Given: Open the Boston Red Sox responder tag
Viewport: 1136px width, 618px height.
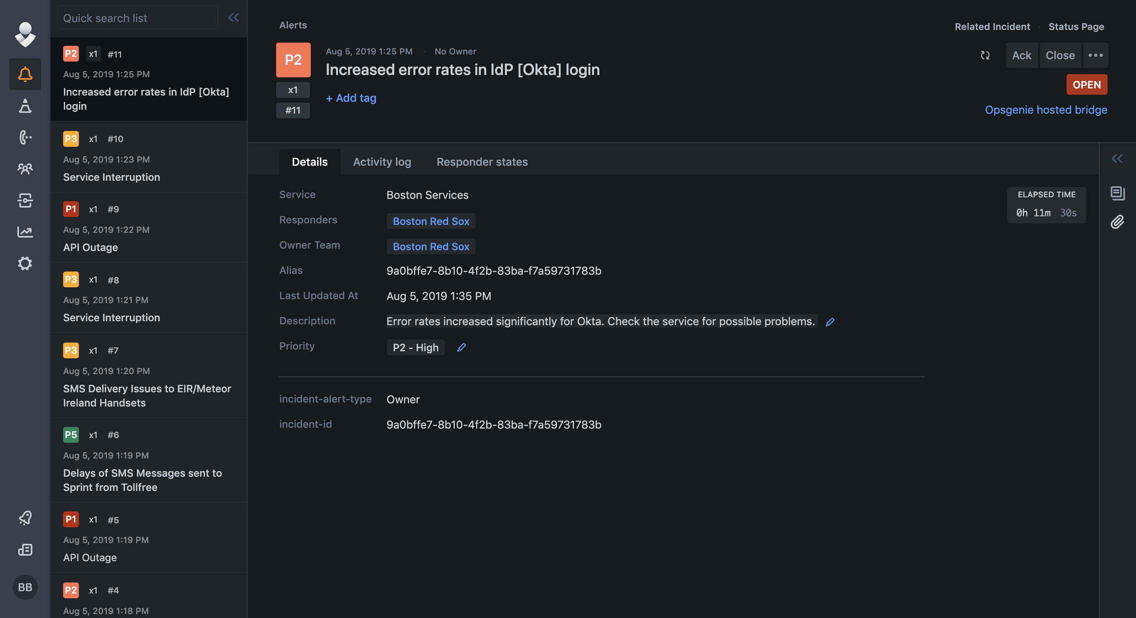Looking at the screenshot, I should coord(430,221).
